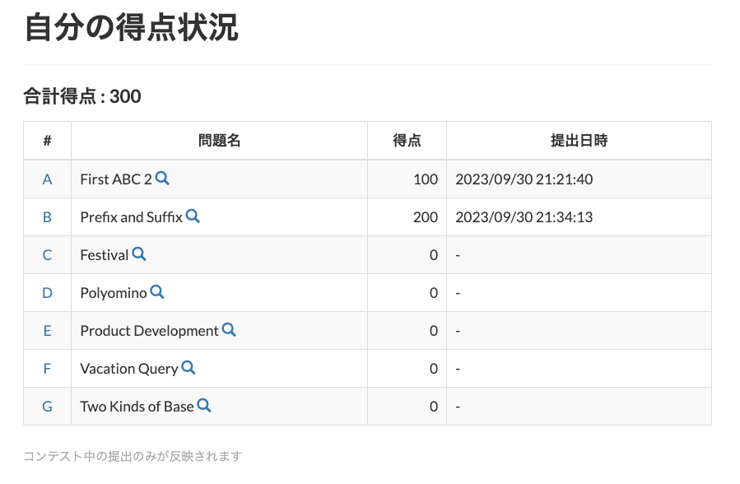Click the 得点 column header
The image size is (740, 484).
point(409,140)
